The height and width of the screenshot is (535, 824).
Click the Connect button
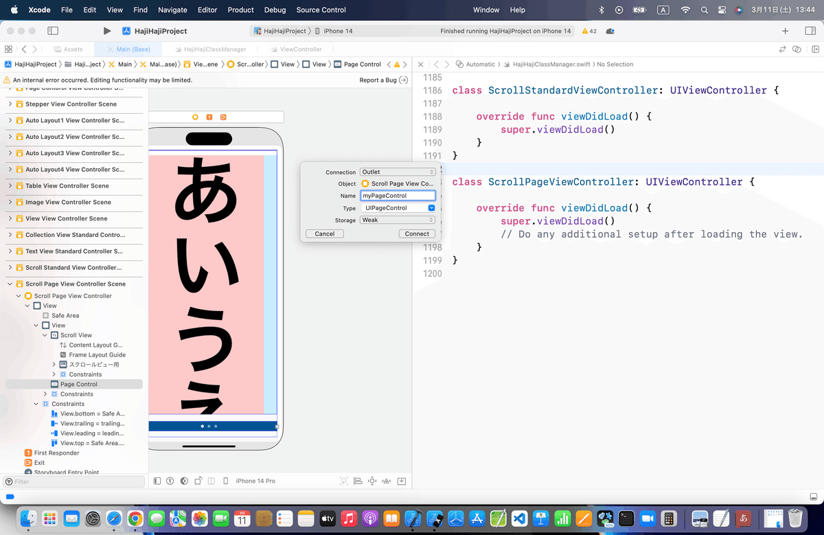coord(417,234)
